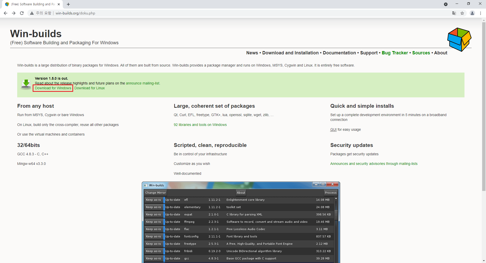Open the Sources link
Screen dimensions: 486x263
[x=421, y=53]
